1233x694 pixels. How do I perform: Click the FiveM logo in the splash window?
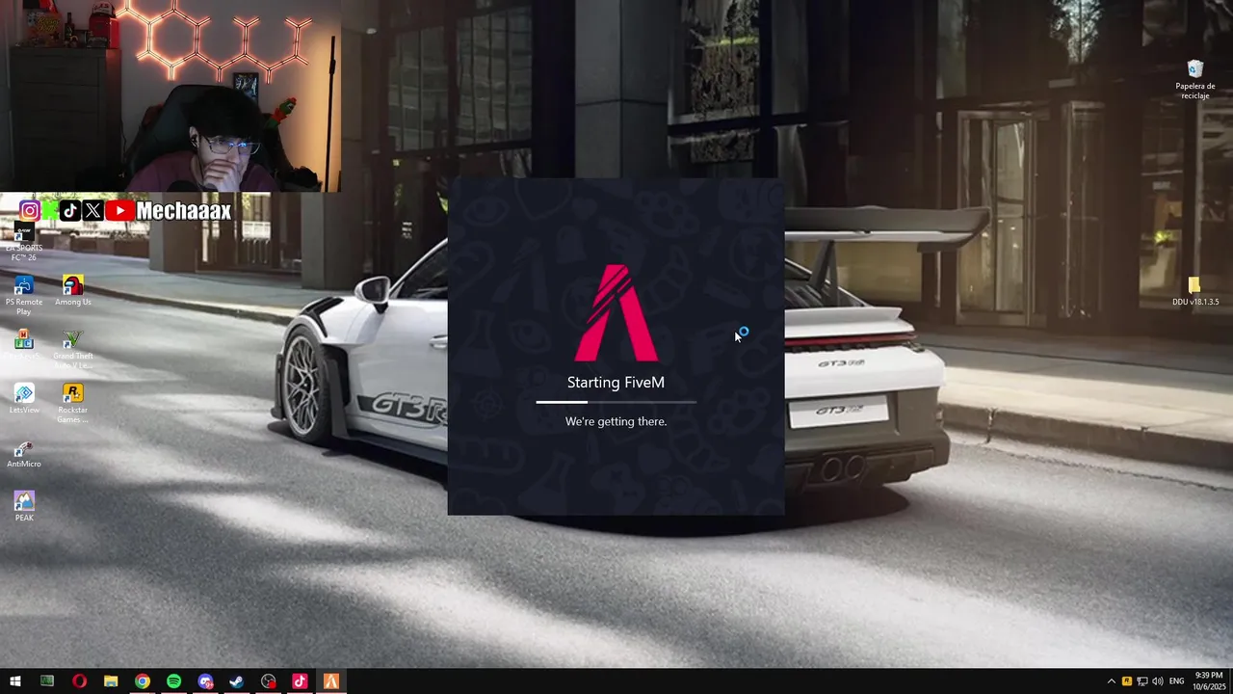pyautogui.click(x=616, y=312)
